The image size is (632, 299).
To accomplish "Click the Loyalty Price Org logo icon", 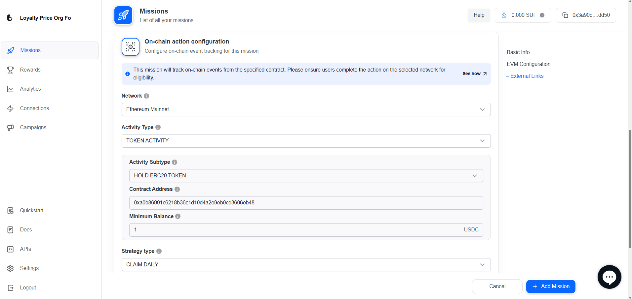I will point(10,18).
